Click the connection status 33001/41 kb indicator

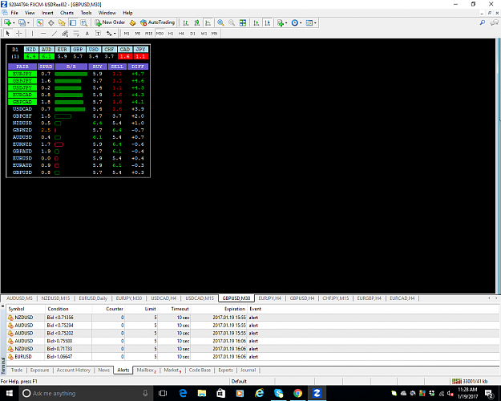(470, 381)
